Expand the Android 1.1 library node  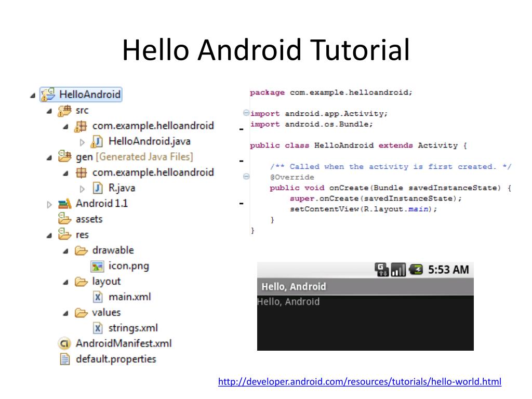(x=49, y=204)
